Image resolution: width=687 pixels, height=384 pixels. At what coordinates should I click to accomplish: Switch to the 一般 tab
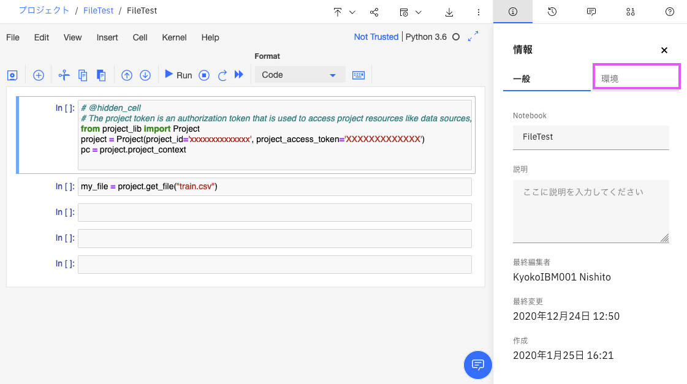[547, 79]
